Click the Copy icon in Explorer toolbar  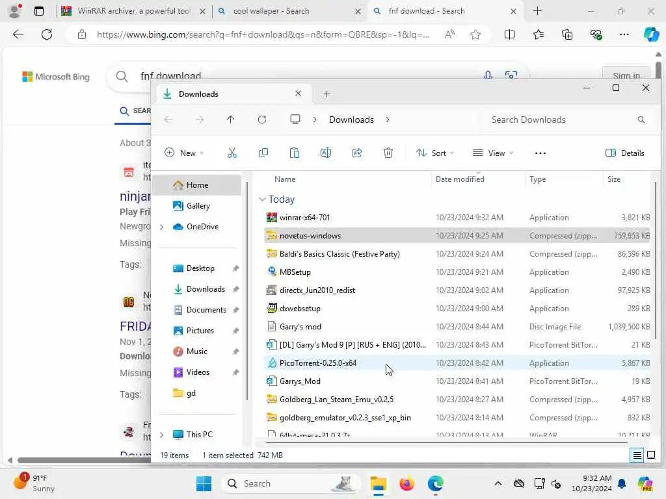263,153
